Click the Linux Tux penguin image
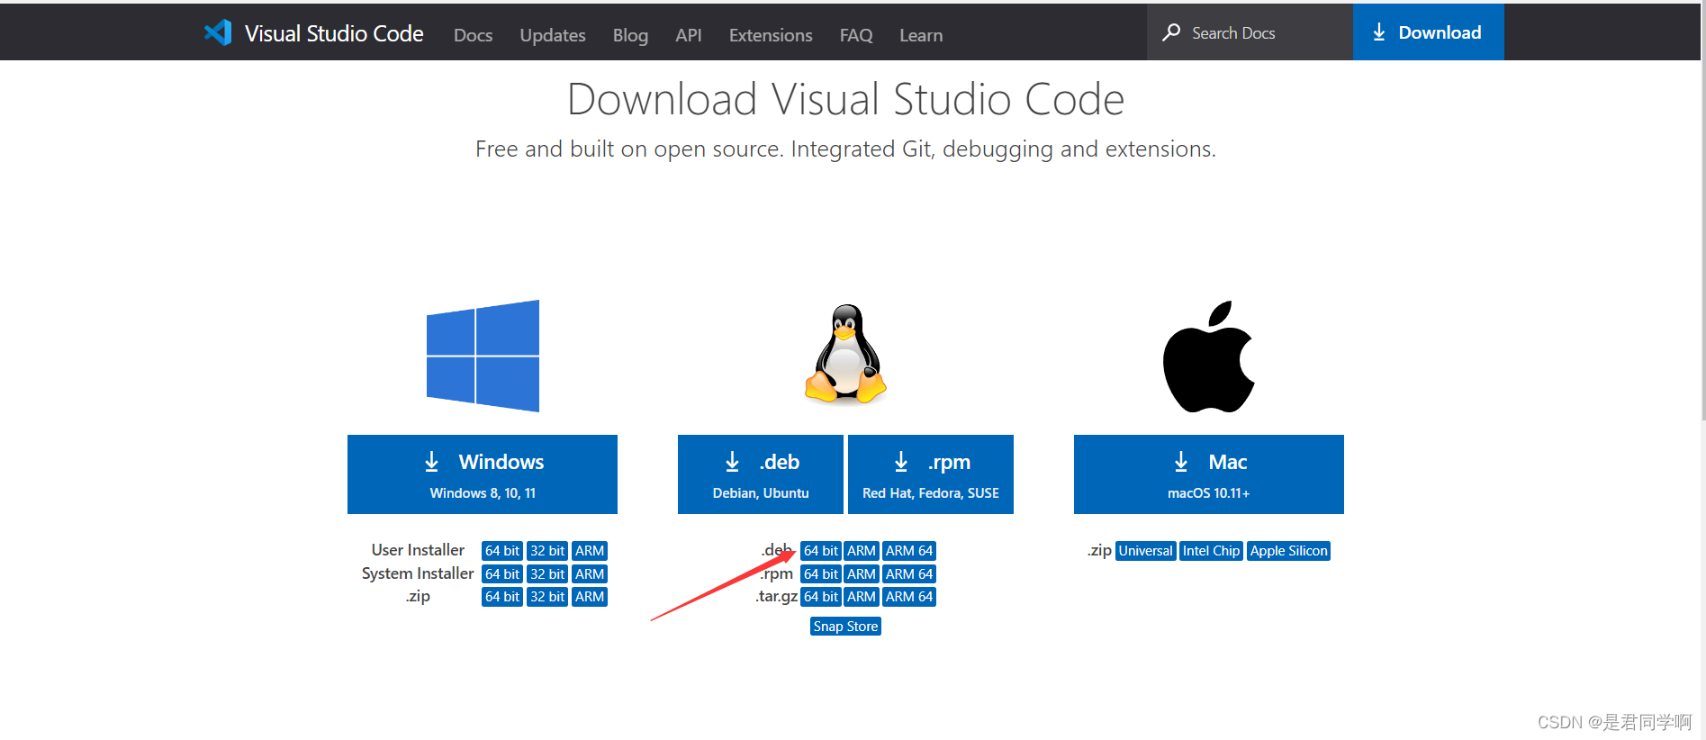Viewport: 1706px width, 740px height. 845,353
